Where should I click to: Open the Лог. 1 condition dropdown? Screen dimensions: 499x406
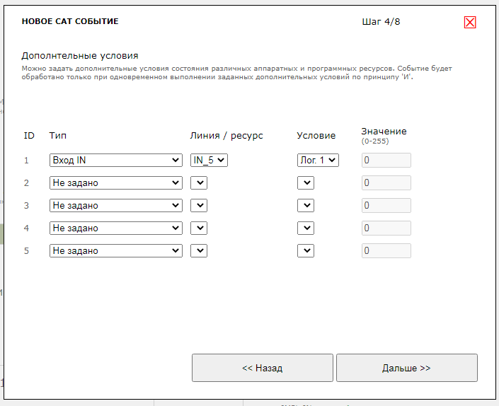point(318,161)
